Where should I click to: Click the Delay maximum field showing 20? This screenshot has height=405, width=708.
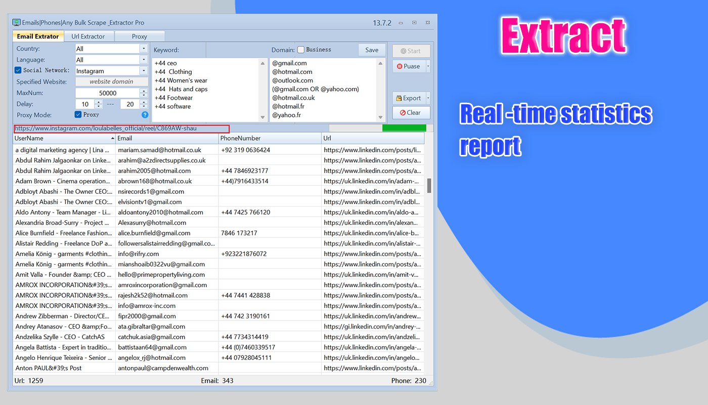point(130,104)
